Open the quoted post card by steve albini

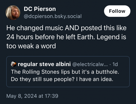68,72
